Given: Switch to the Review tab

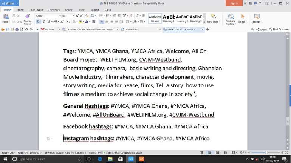Looking at the screenshot, I should (x=68, y=10).
